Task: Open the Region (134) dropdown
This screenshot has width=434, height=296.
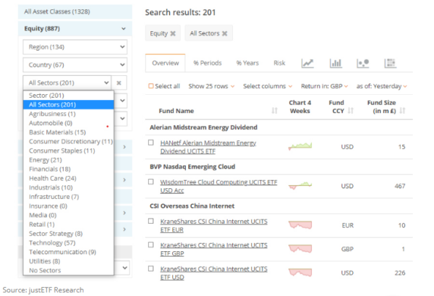Action: [x=75, y=47]
